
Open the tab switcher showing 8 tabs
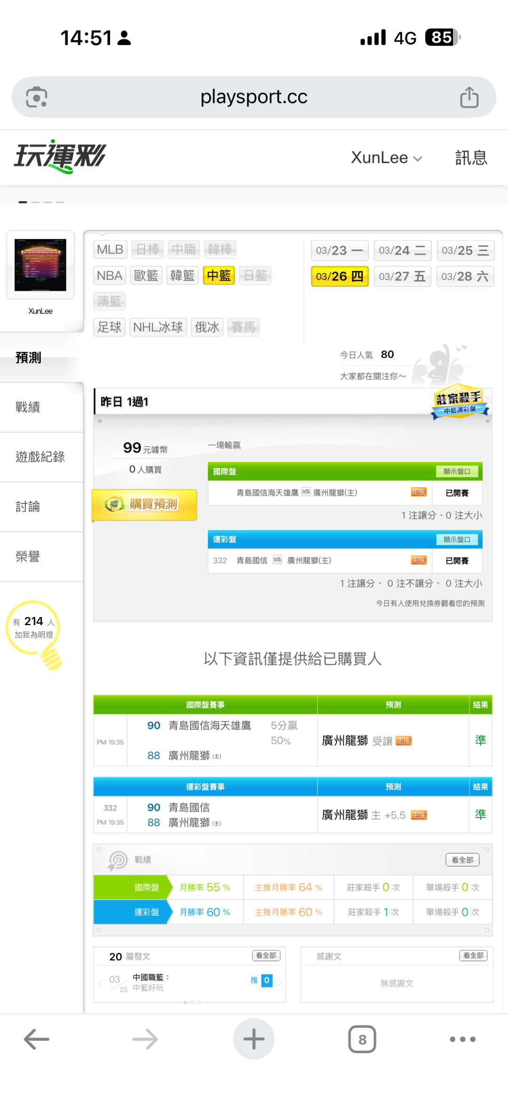point(362,1039)
